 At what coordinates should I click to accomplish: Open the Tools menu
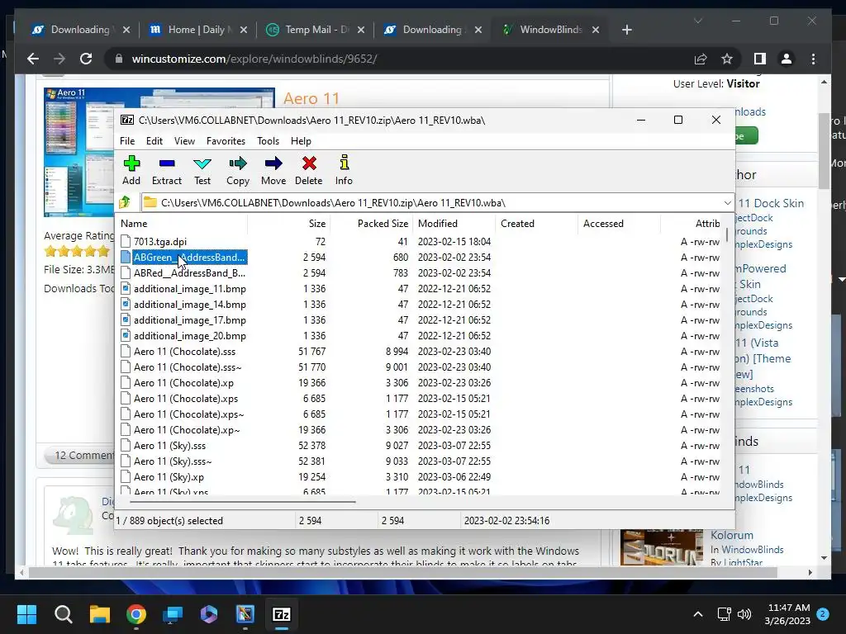point(269,140)
